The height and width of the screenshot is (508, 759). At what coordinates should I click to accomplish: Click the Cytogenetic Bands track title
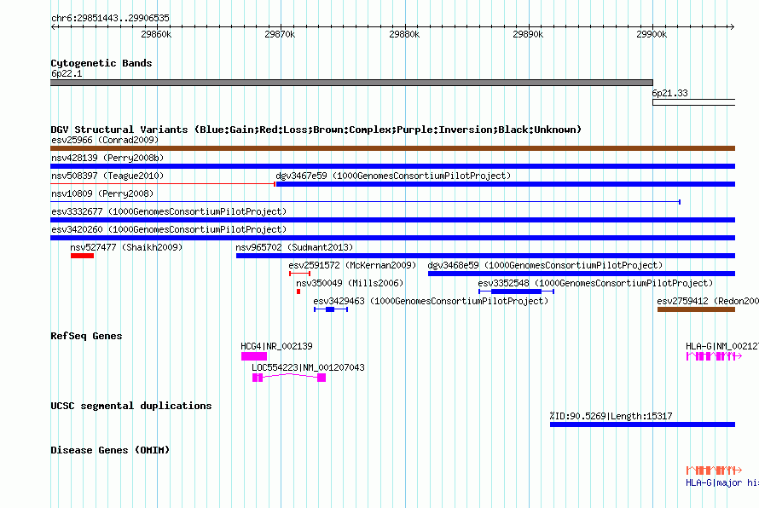pyautogui.click(x=101, y=63)
